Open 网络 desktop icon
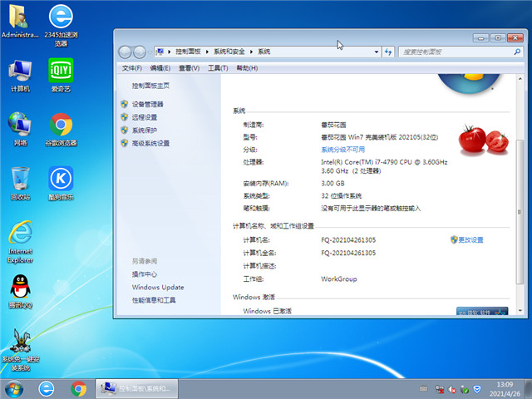 click(x=20, y=130)
